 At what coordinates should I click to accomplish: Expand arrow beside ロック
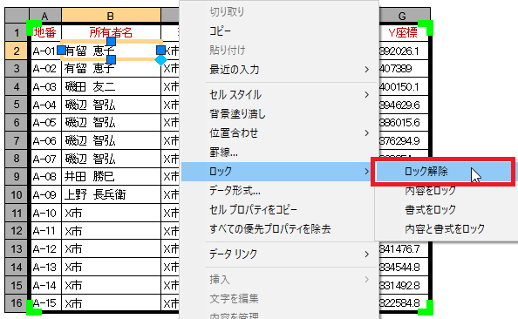[x=366, y=172]
